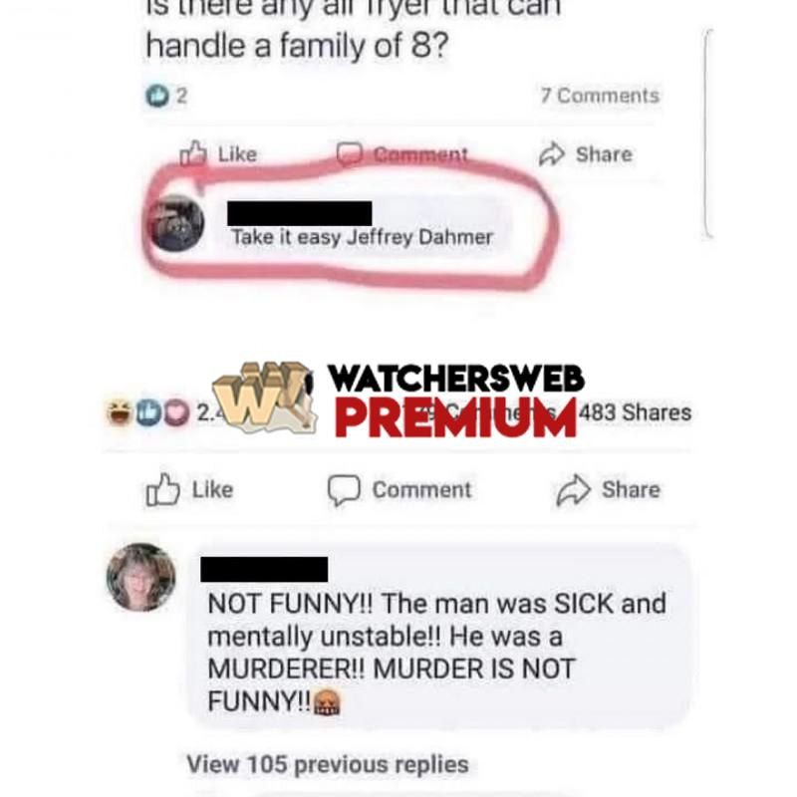Open the NOT FUNNY commenter's profile photo
Screen dimensions: 797x797
[x=140, y=577]
